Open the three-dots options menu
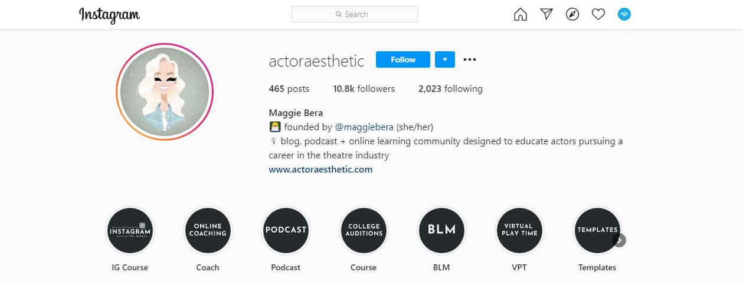 point(470,59)
